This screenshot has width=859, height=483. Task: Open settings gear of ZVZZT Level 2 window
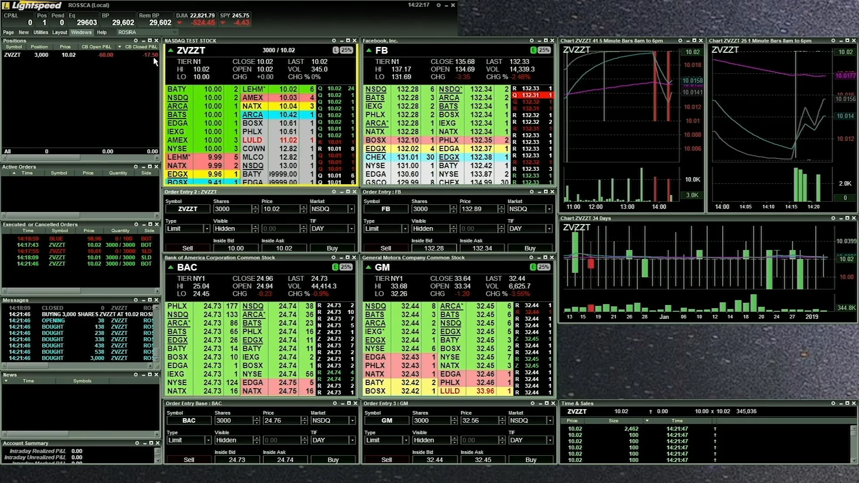pyautogui.click(x=334, y=41)
